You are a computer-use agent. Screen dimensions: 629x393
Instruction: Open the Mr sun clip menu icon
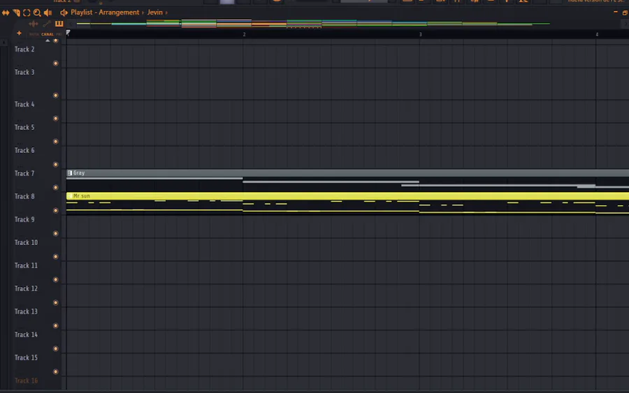click(69, 196)
